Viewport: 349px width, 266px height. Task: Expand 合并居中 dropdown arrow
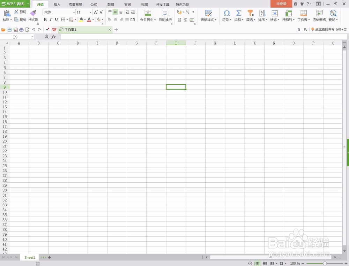coord(155,20)
